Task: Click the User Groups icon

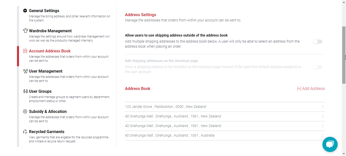Action: (25, 91)
